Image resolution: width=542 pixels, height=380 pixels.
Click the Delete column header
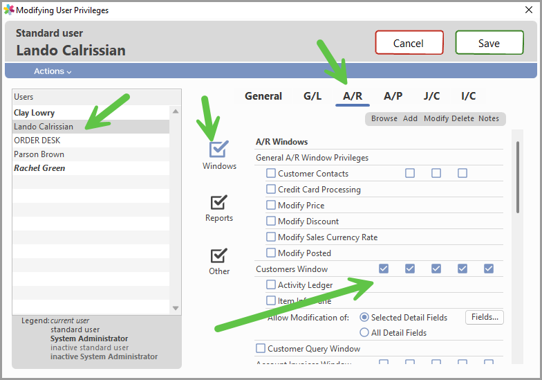[x=462, y=118]
